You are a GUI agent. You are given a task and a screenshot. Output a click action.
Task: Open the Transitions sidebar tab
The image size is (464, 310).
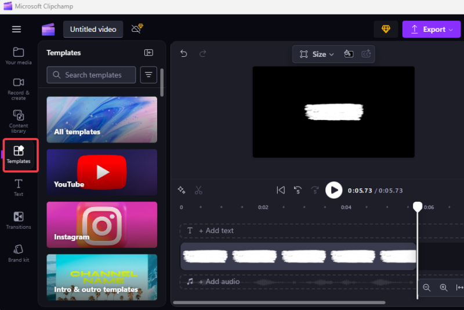19,220
